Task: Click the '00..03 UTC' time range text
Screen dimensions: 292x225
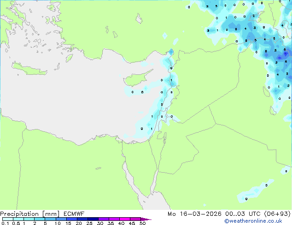Action: (x=243, y=214)
